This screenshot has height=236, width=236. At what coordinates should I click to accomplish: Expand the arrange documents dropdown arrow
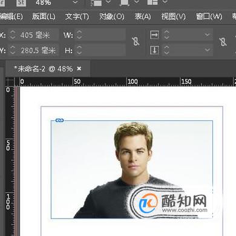click(165, 2)
